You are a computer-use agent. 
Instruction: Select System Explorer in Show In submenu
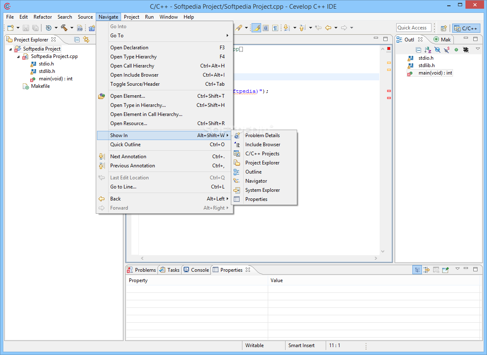pyautogui.click(x=264, y=190)
